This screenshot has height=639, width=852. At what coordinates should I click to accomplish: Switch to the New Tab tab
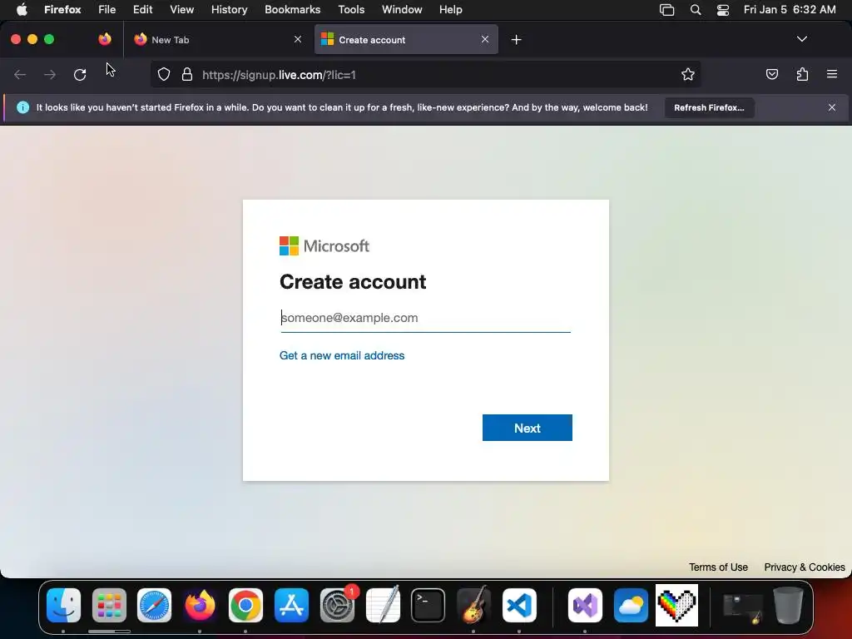[217, 40]
